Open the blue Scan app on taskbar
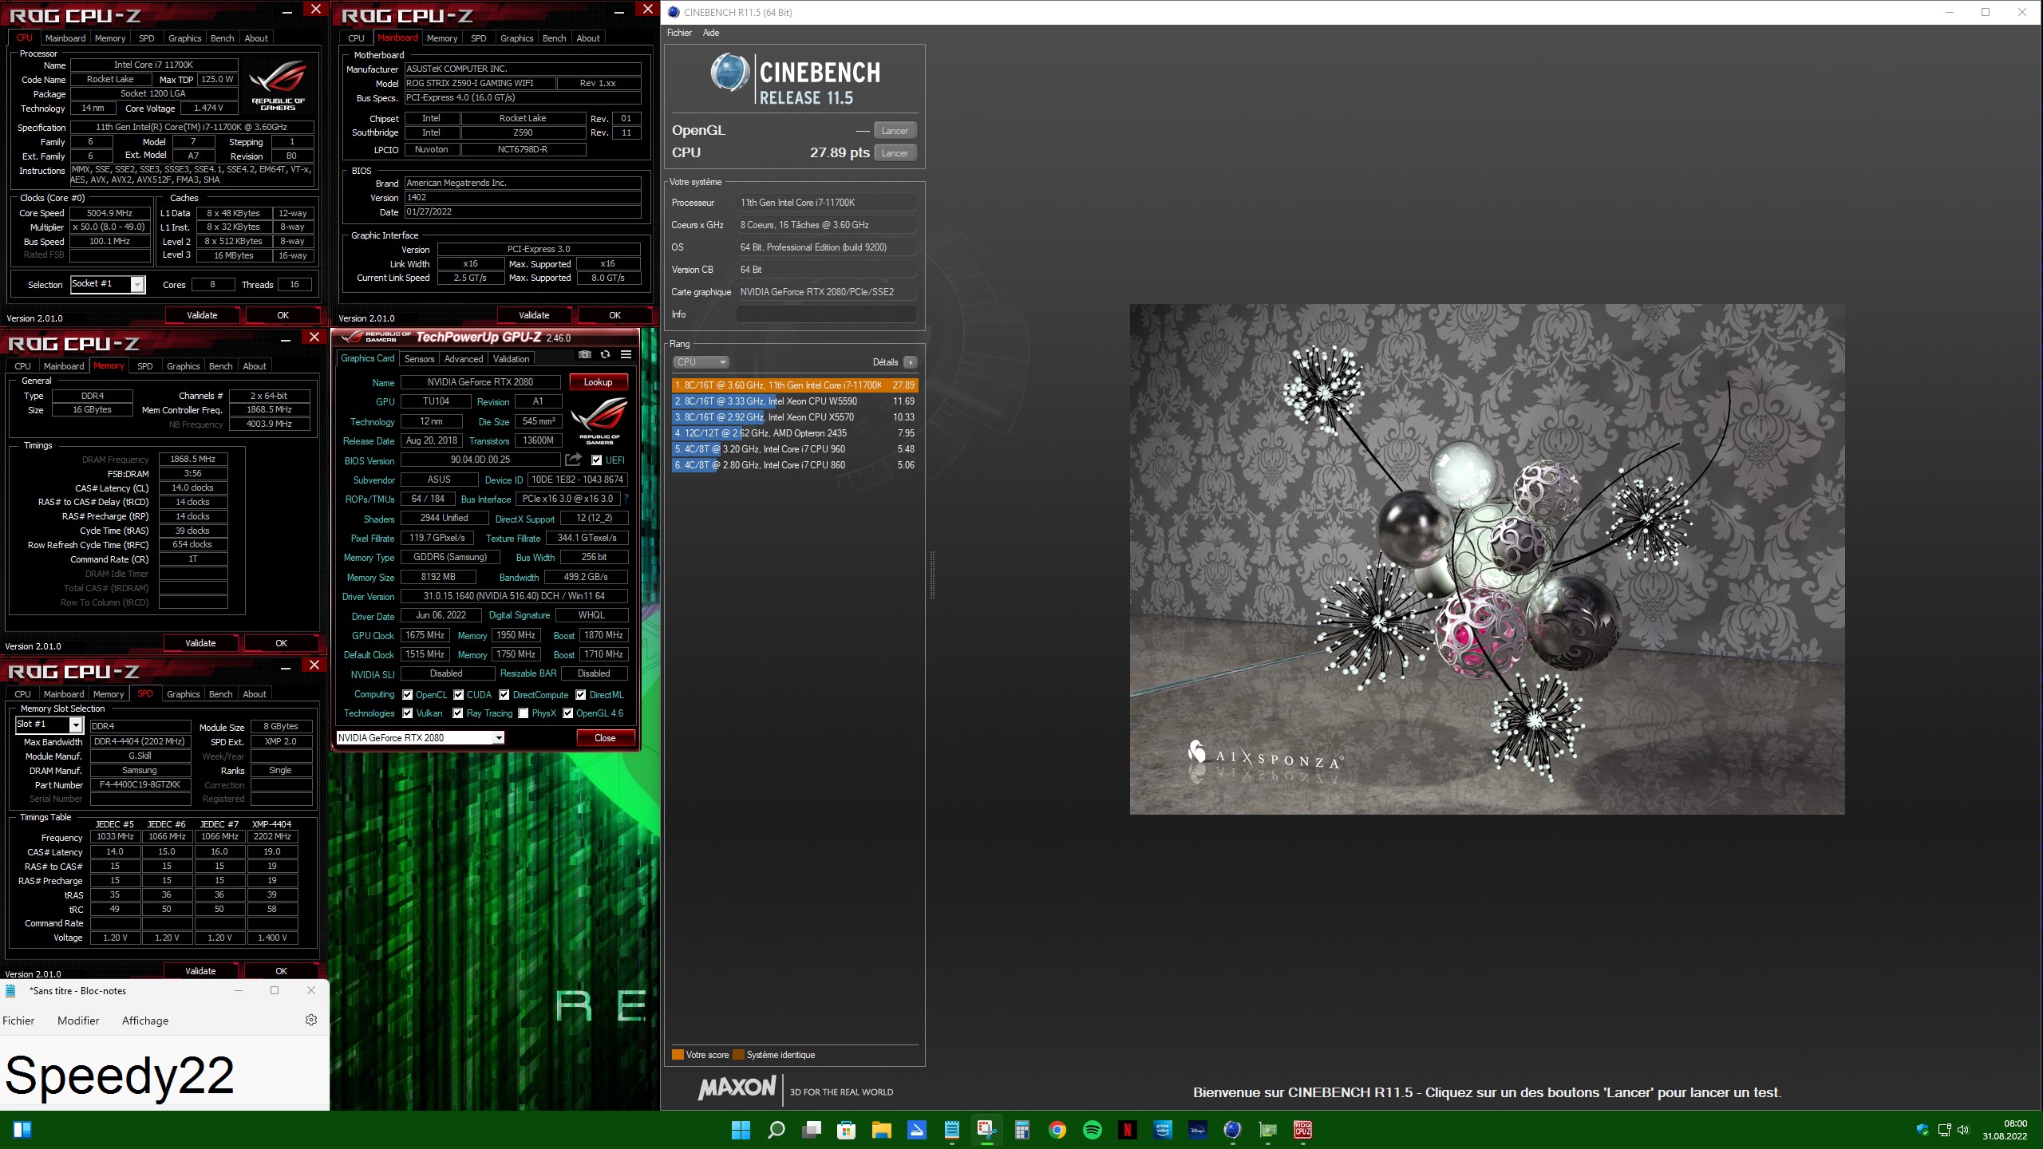The image size is (2043, 1149). point(916,1130)
